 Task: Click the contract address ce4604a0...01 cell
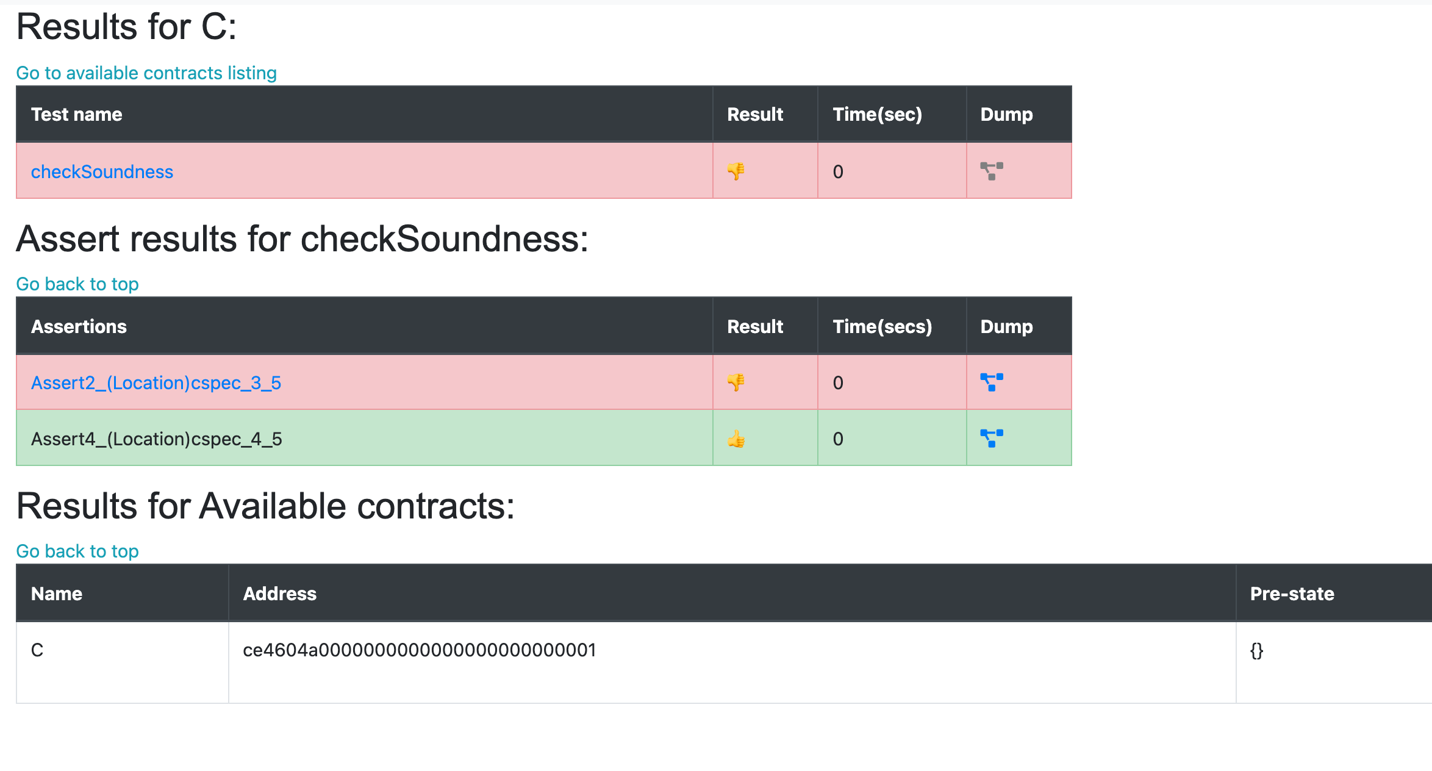[x=420, y=650]
